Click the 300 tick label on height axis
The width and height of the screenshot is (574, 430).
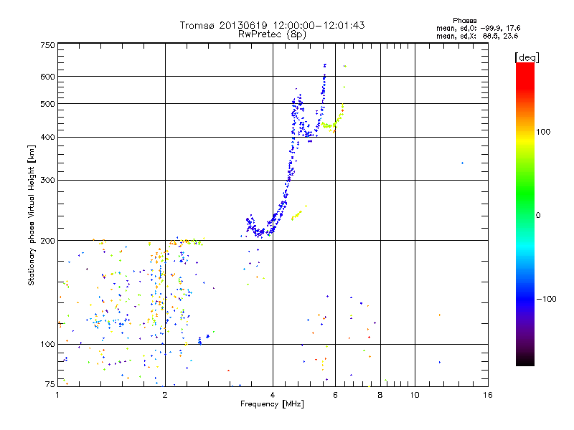click(x=47, y=180)
